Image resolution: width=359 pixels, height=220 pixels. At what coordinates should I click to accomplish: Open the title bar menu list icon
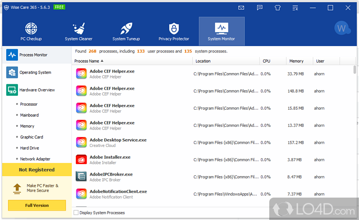tap(295, 8)
